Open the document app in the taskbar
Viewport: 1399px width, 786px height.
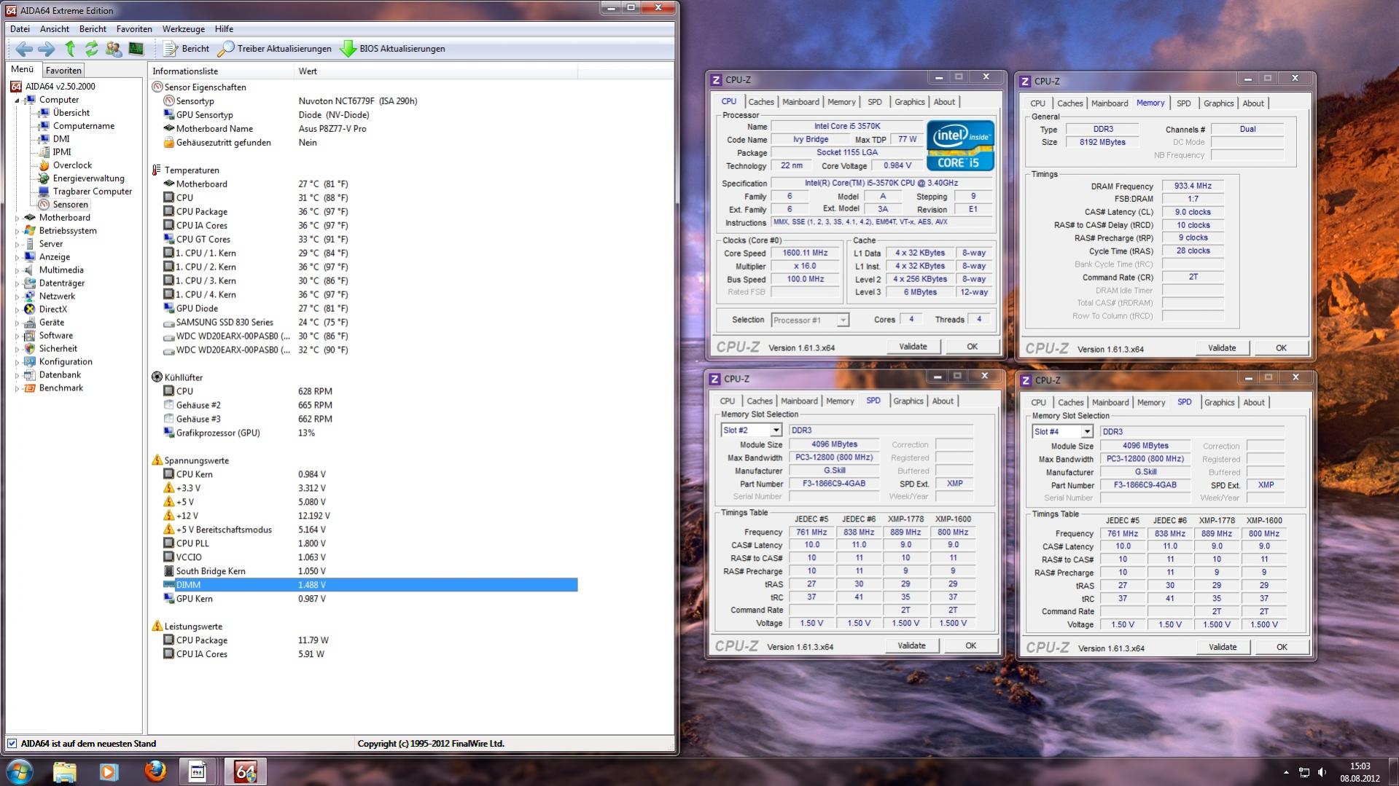coord(198,771)
